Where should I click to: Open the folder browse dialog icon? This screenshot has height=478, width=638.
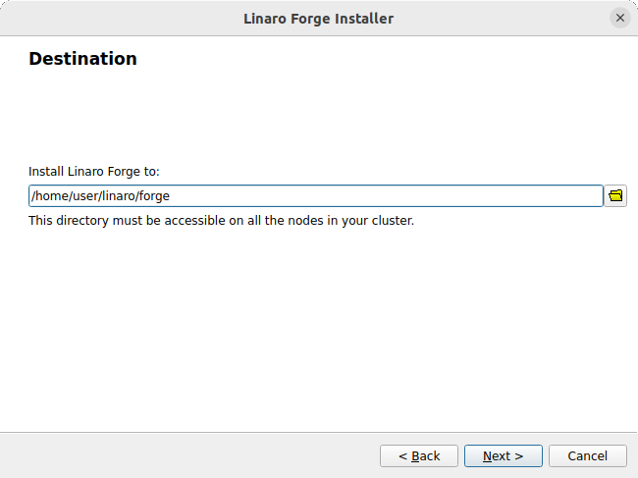click(x=615, y=195)
